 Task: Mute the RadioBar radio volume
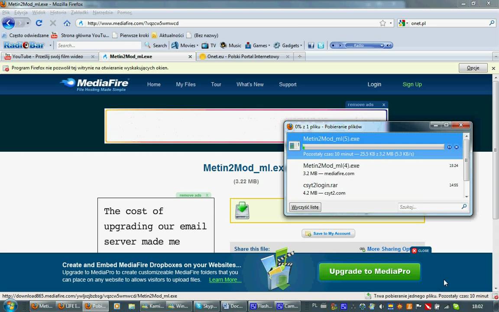389,45
